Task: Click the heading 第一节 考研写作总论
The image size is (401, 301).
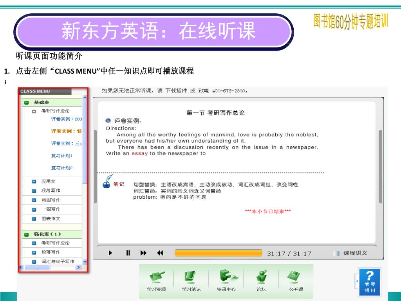Action: [216, 112]
